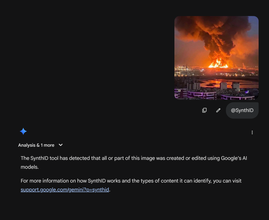Expand the chevron next to Analysis & 1 more
The image size is (269, 220).
tap(61, 145)
